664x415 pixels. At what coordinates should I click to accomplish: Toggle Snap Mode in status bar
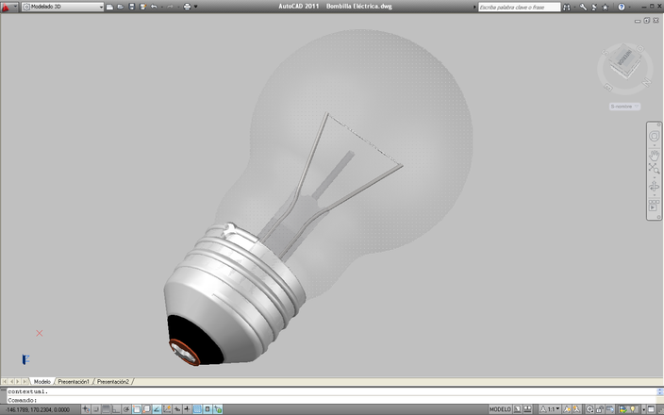coord(95,409)
